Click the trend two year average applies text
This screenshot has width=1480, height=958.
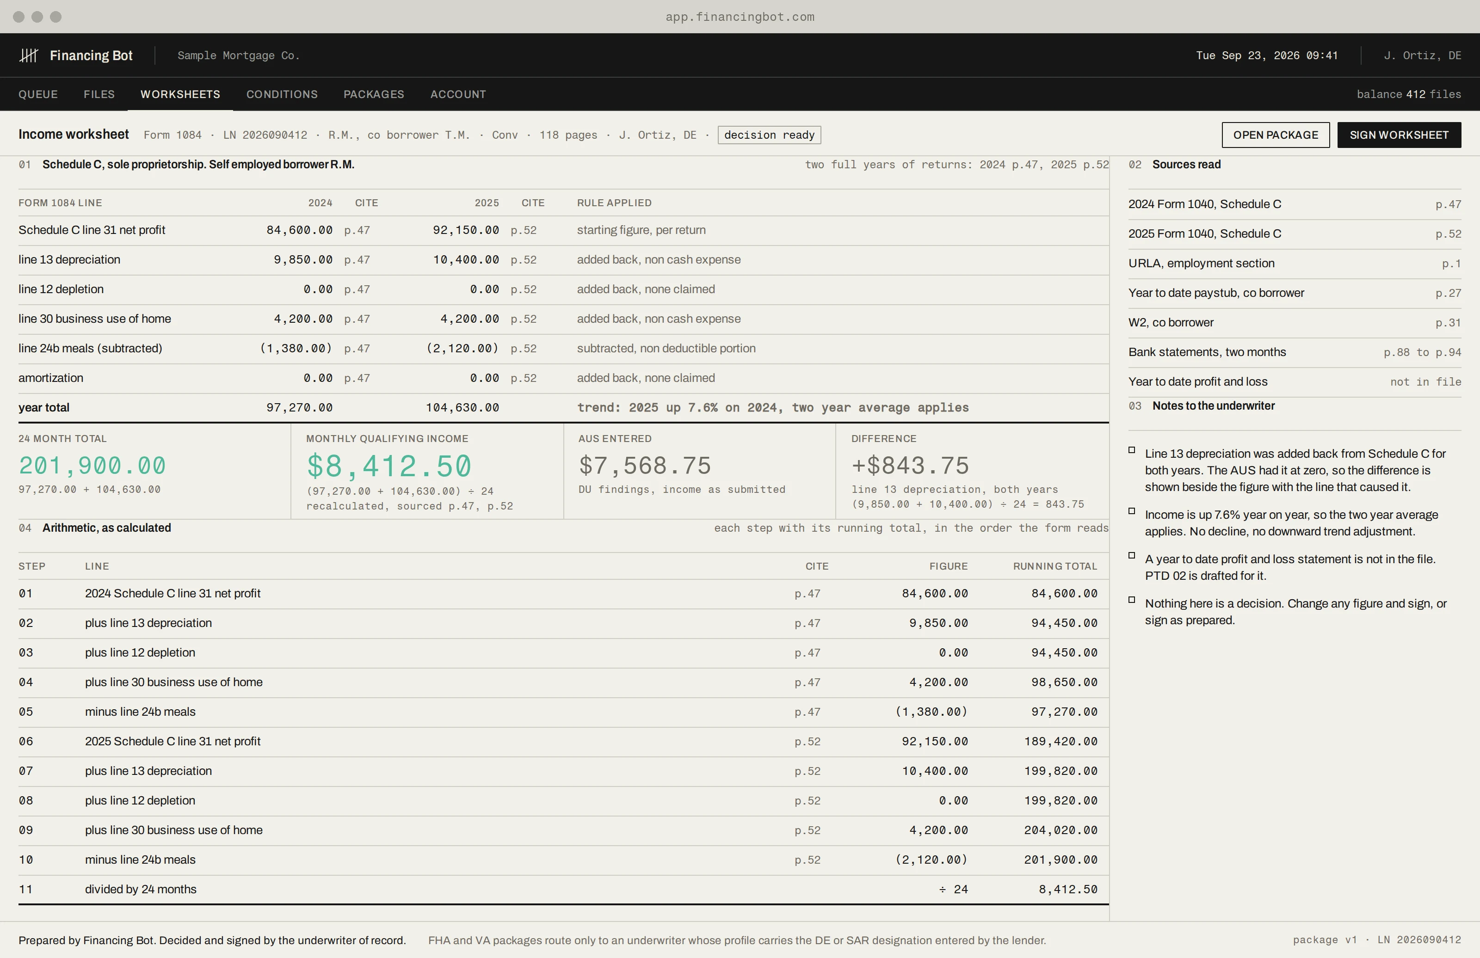pyautogui.click(x=772, y=408)
